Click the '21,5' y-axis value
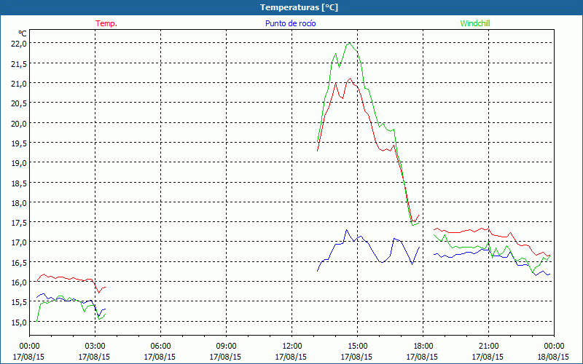The image size is (583, 364). (x=20, y=63)
